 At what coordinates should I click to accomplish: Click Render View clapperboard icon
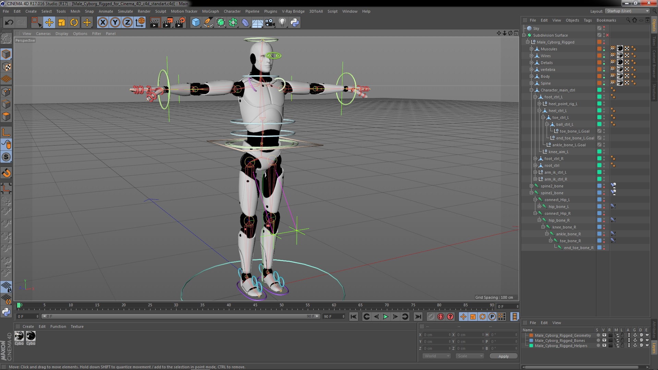click(155, 23)
